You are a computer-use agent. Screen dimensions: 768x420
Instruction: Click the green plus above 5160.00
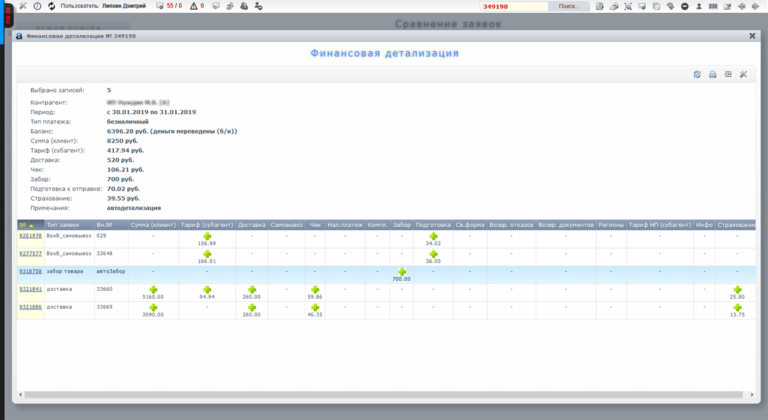153,290
